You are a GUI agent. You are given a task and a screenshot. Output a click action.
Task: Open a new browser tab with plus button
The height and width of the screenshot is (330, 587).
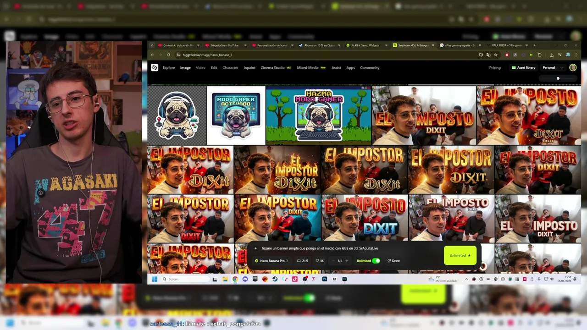(x=534, y=45)
